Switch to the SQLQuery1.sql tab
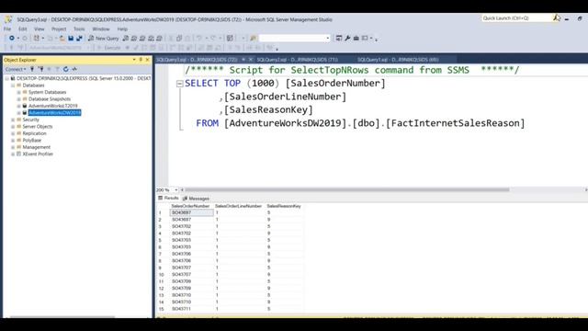This screenshot has width=588, height=331. click(398, 60)
